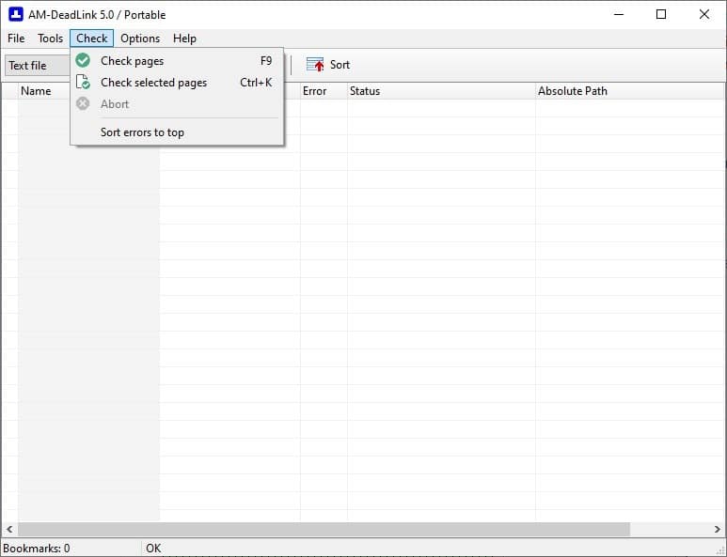Viewport: 727px width, 557px height.
Task: Click the OK status bar text
Action: (x=153, y=549)
